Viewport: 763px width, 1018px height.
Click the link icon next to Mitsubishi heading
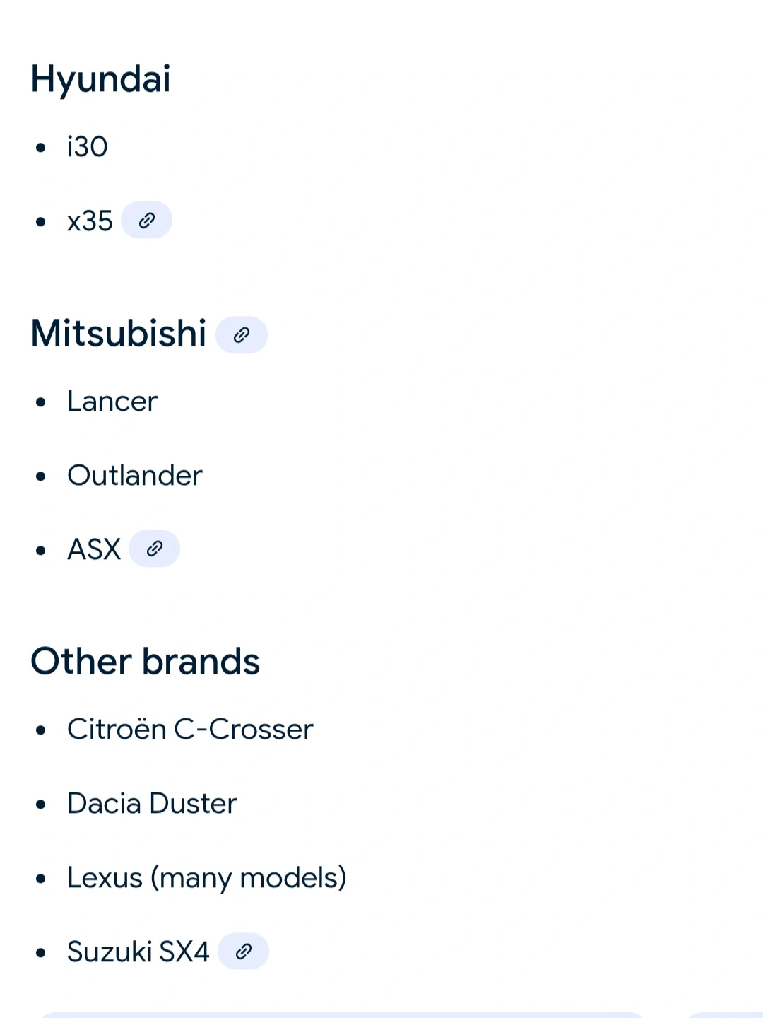click(x=242, y=334)
